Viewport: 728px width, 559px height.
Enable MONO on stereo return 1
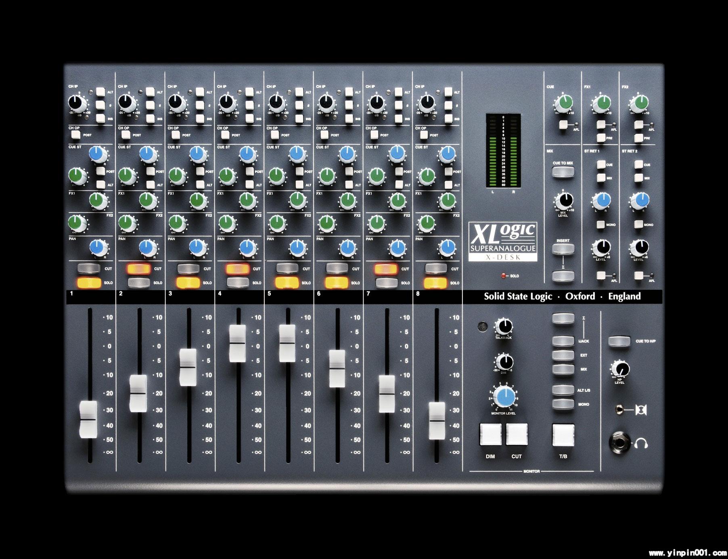click(601, 224)
